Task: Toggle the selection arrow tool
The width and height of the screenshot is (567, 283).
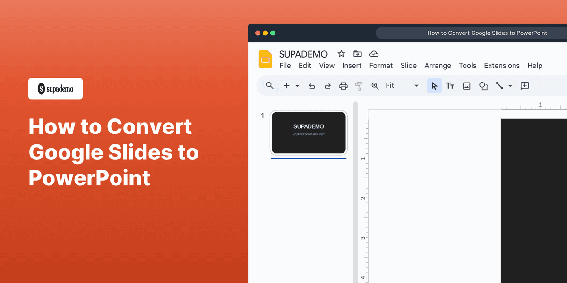Action: [434, 86]
